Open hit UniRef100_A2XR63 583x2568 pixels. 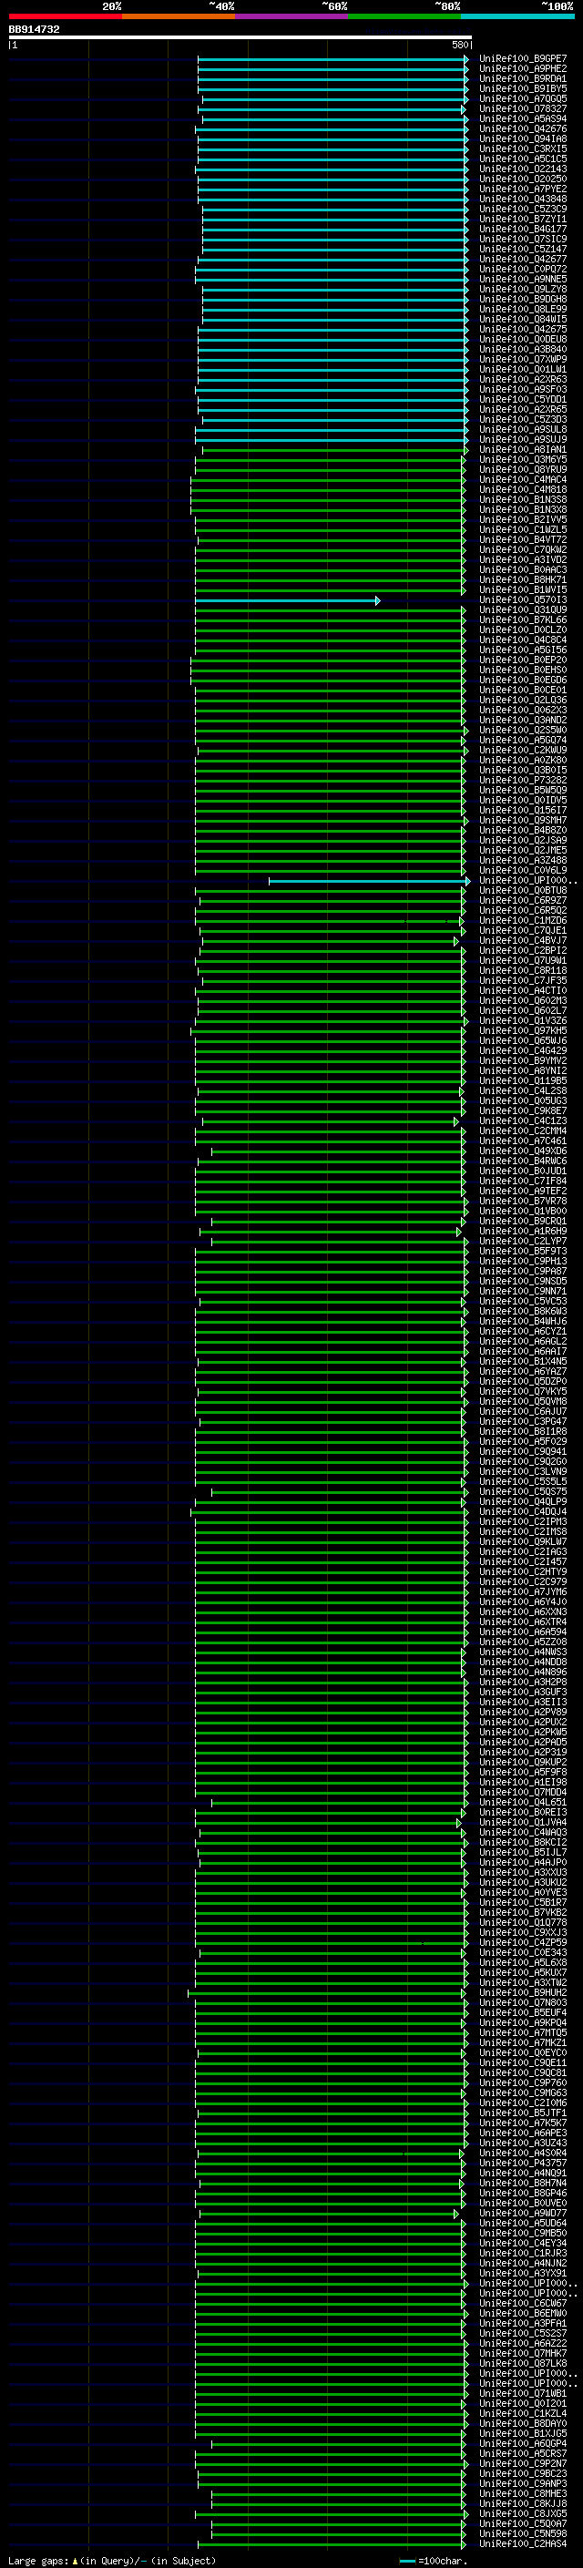coord(522,379)
